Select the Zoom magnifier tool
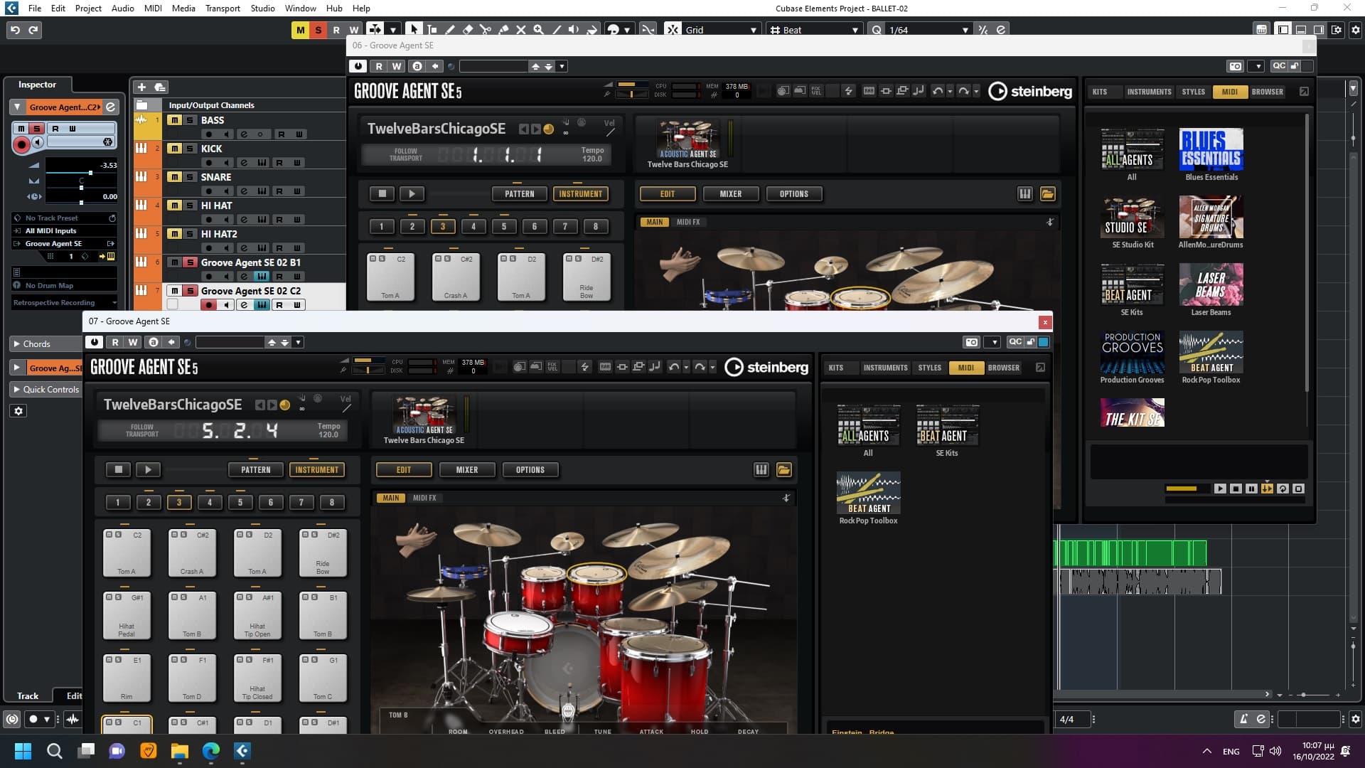 point(539,30)
